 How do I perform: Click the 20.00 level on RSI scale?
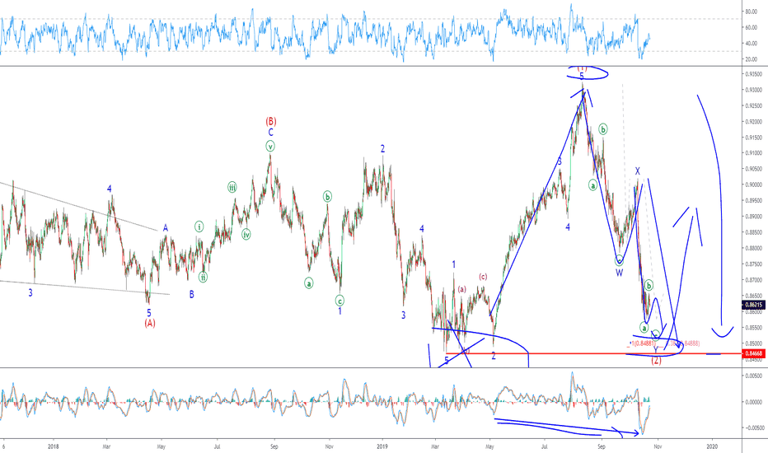[x=752, y=59]
